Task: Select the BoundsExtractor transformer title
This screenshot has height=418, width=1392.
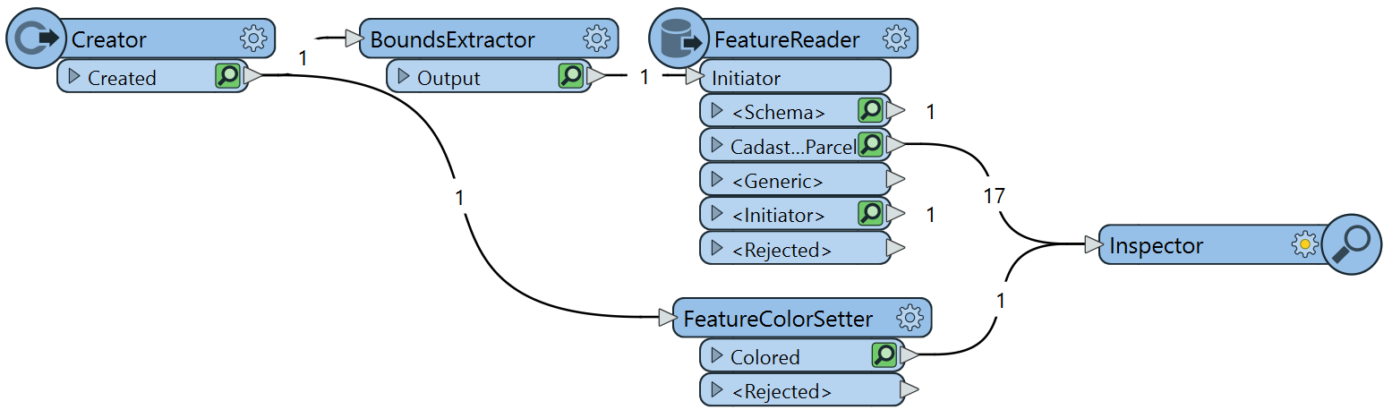Action: click(x=452, y=39)
